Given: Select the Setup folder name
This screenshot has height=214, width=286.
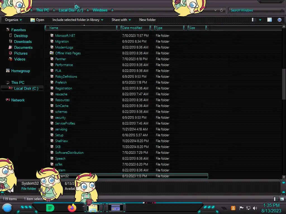Looking at the screenshot, I should 59,135.
